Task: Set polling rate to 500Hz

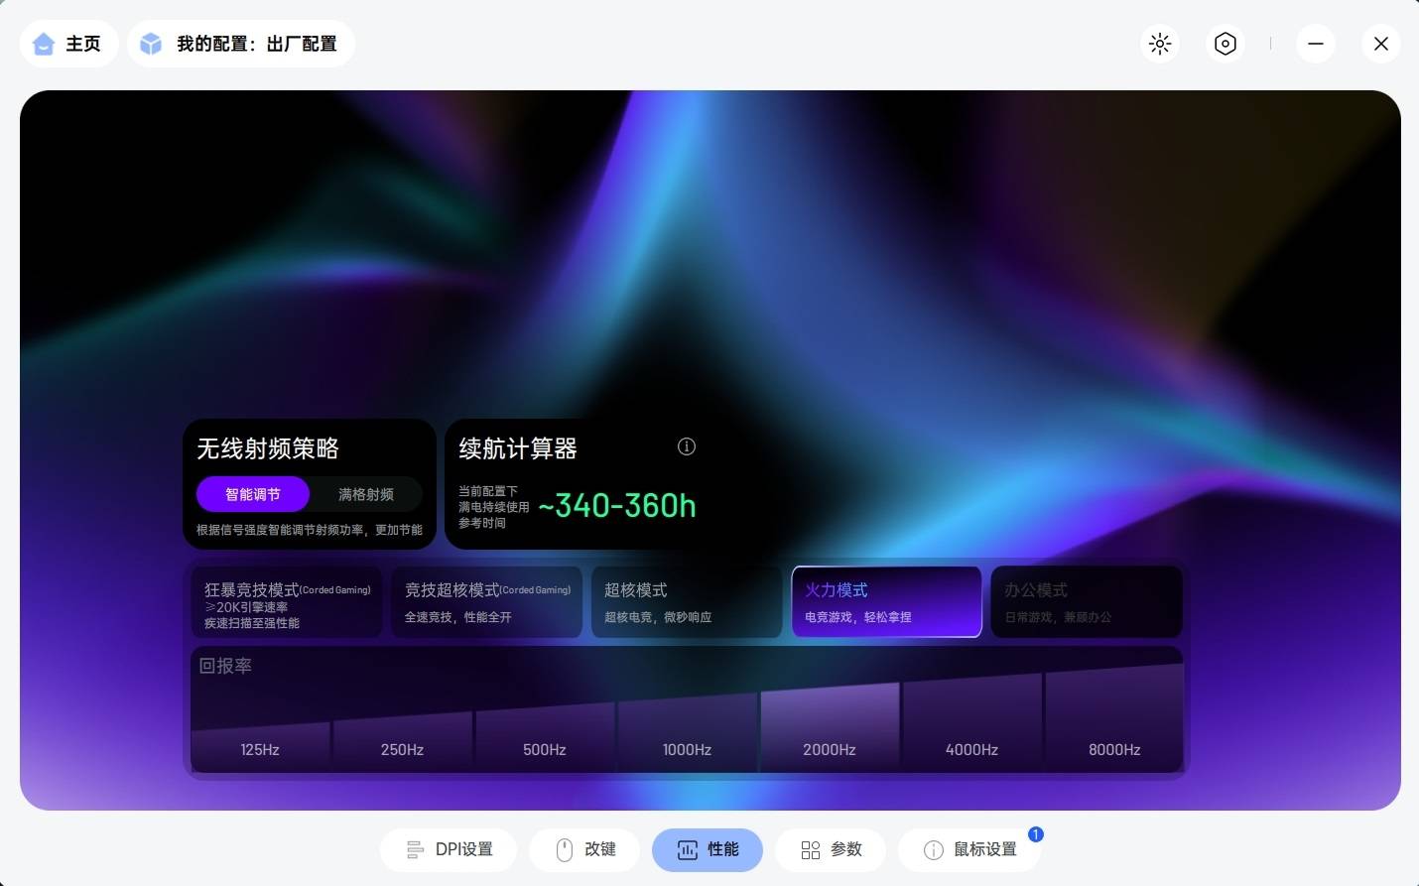Action: pos(545,740)
